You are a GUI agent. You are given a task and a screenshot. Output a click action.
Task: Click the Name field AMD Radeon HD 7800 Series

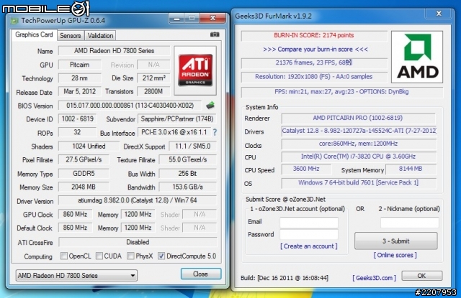coord(114,51)
